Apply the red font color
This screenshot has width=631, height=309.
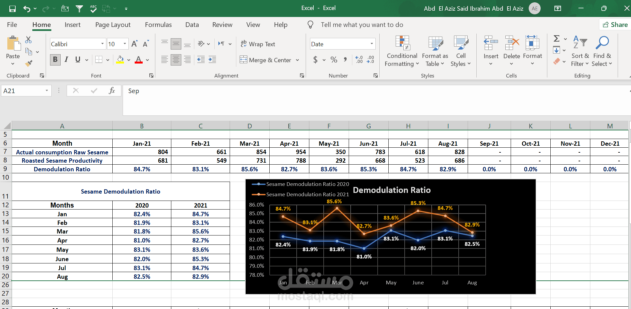pyautogui.click(x=139, y=60)
